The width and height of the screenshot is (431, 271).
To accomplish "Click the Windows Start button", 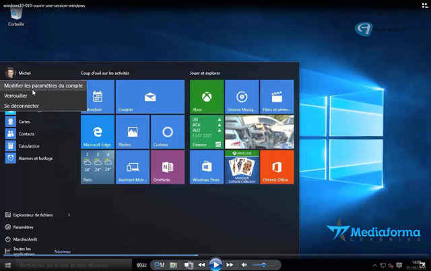I will (x=8, y=265).
